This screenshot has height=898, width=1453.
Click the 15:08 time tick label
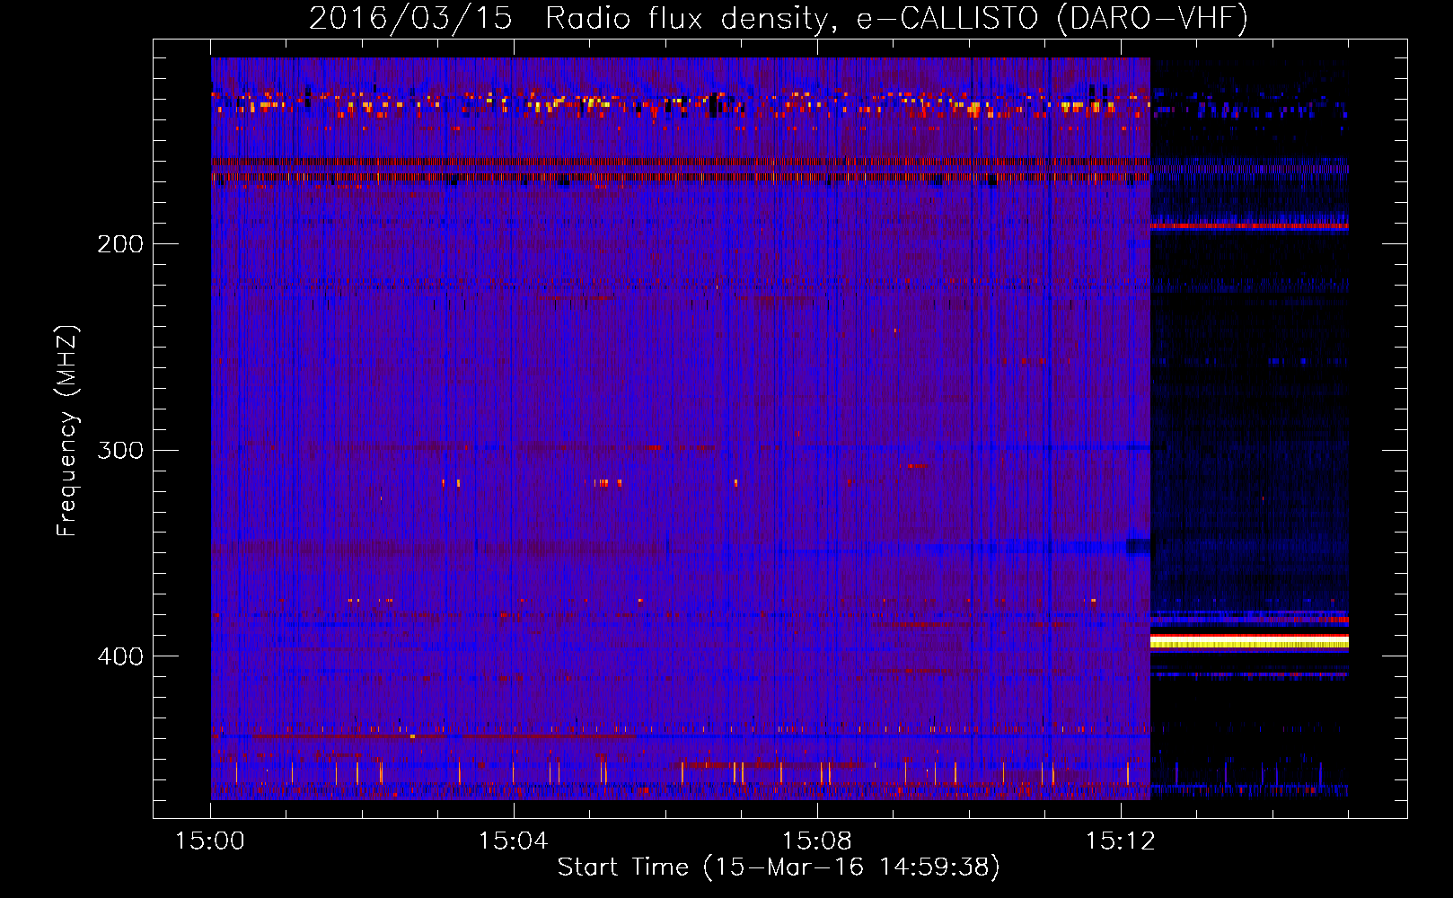816,841
